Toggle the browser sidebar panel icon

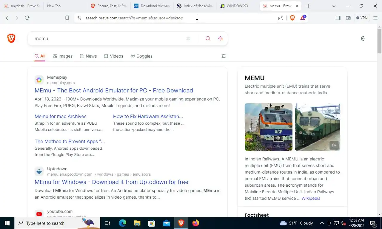click(x=338, y=18)
